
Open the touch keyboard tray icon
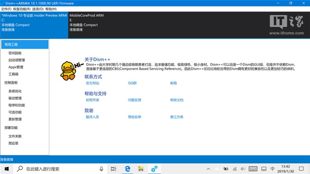pos(253,169)
